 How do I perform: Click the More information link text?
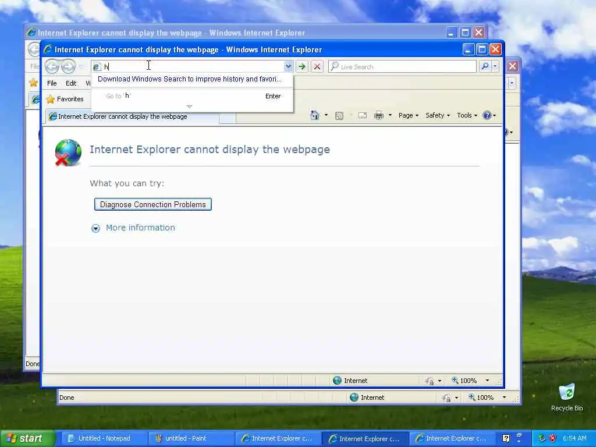coord(140,228)
